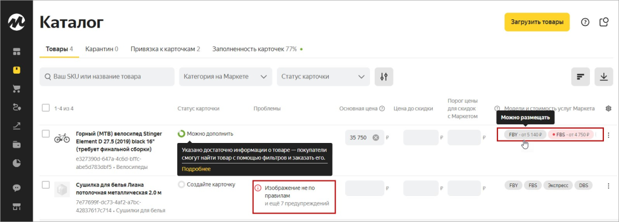The image size is (619, 222).
Task: Open the orders cart icon in sidebar
Action: (16, 89)
